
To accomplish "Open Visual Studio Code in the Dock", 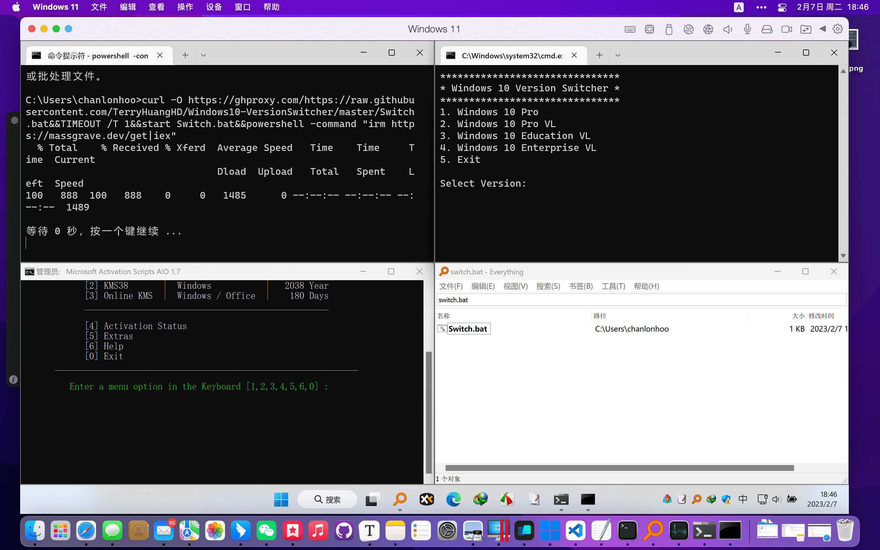I will pyautogui.click(x=576, y=531).
